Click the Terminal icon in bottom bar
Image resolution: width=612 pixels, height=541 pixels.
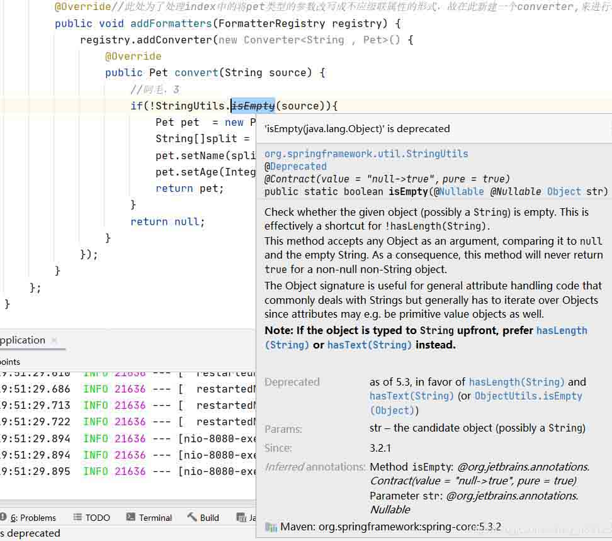(130, 517)
